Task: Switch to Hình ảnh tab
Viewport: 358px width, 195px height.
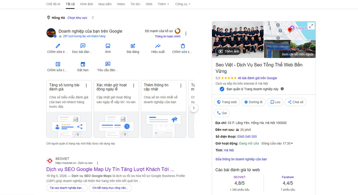Action: pyautogui.click(x=86, y=4)
